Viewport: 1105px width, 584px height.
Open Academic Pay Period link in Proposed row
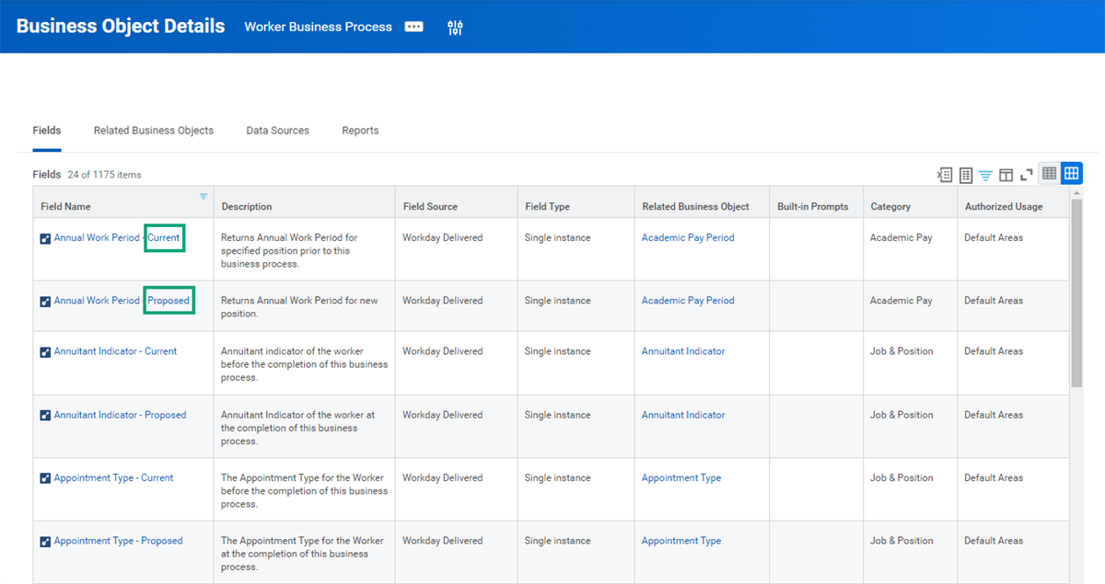pyautogui.click(x=688, y=301)
